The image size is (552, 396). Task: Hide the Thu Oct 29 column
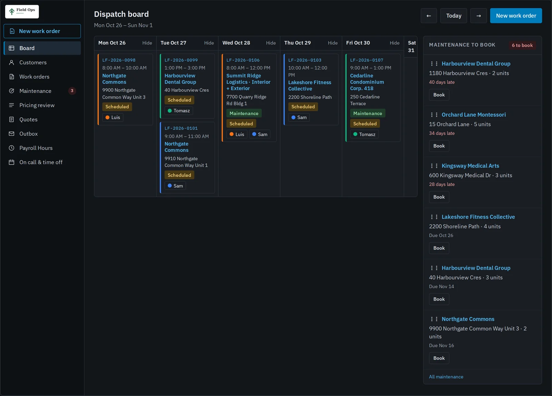point(333,43)
